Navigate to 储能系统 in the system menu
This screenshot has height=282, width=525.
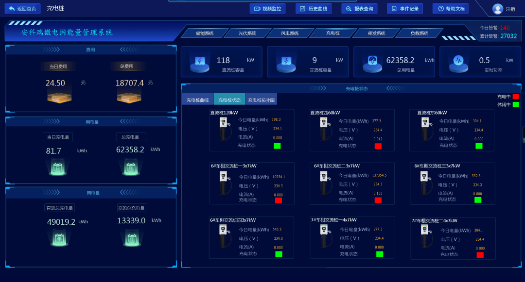click(x=205, y=33)
